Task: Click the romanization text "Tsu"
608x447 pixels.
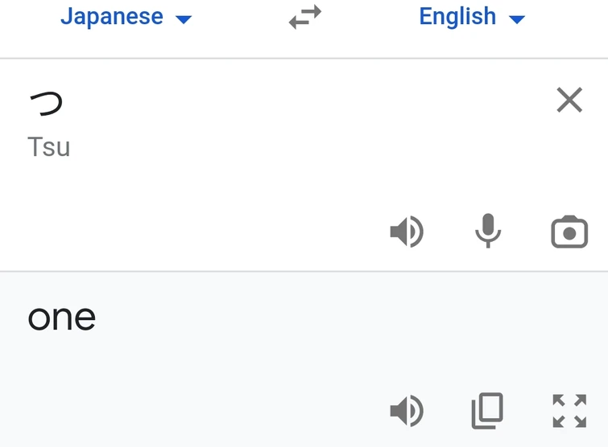Action: (x=49, y=147)
